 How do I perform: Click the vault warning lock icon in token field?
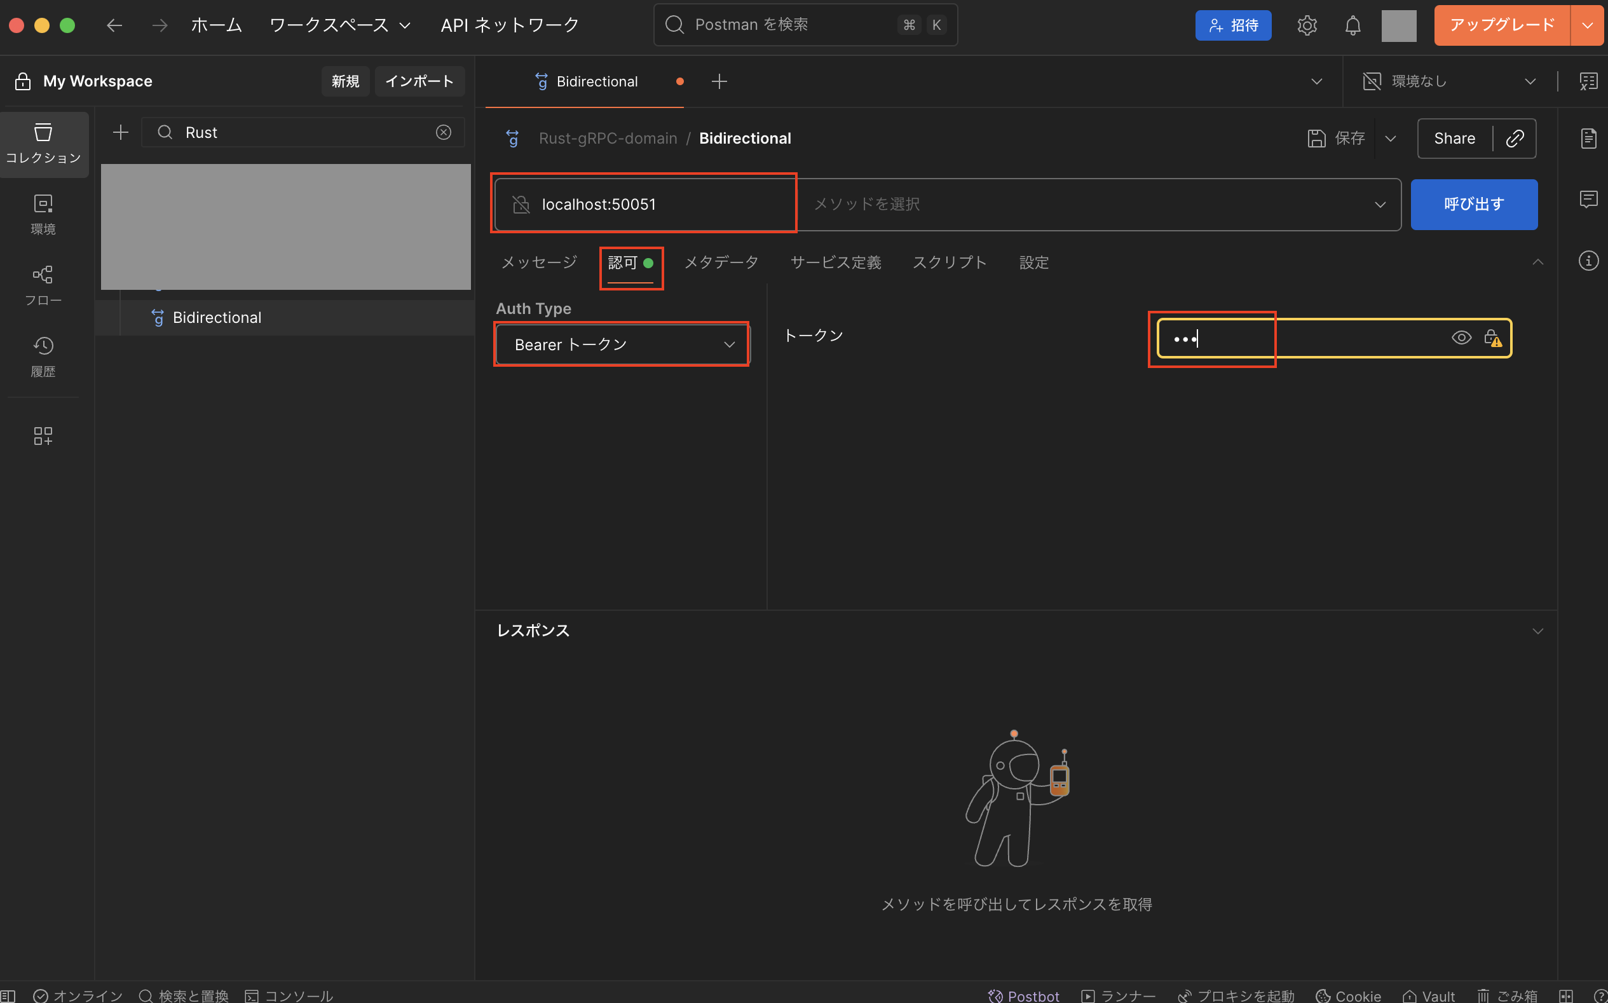click(x=1492, y=338)
